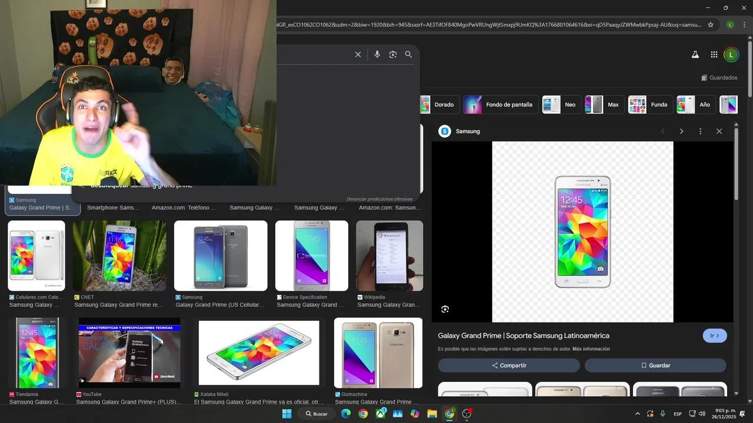Click the Compartir button
Image resolution: width=753 pixels, height=423 pixels.
[x=509, y=365]
